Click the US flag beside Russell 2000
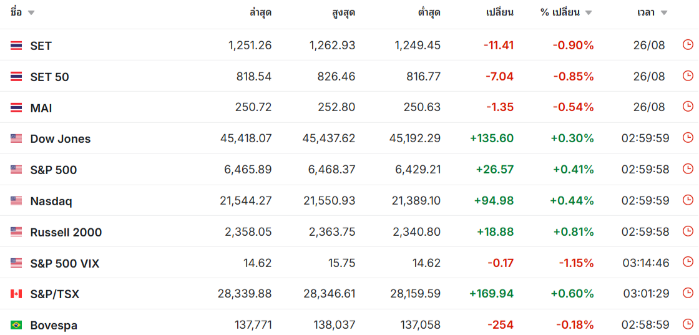This screenshot has height=335, width=699. click(16, 232)
